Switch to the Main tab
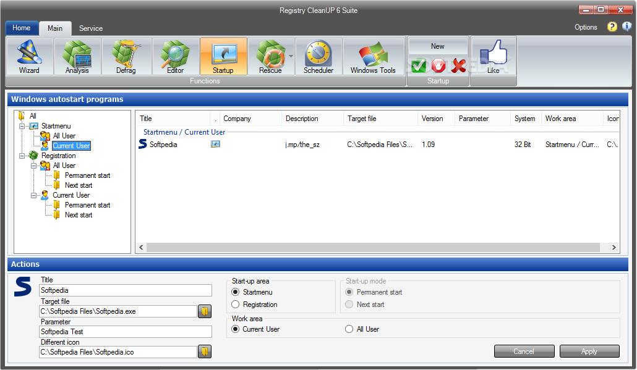637x370 pixels. pos(55,28)
